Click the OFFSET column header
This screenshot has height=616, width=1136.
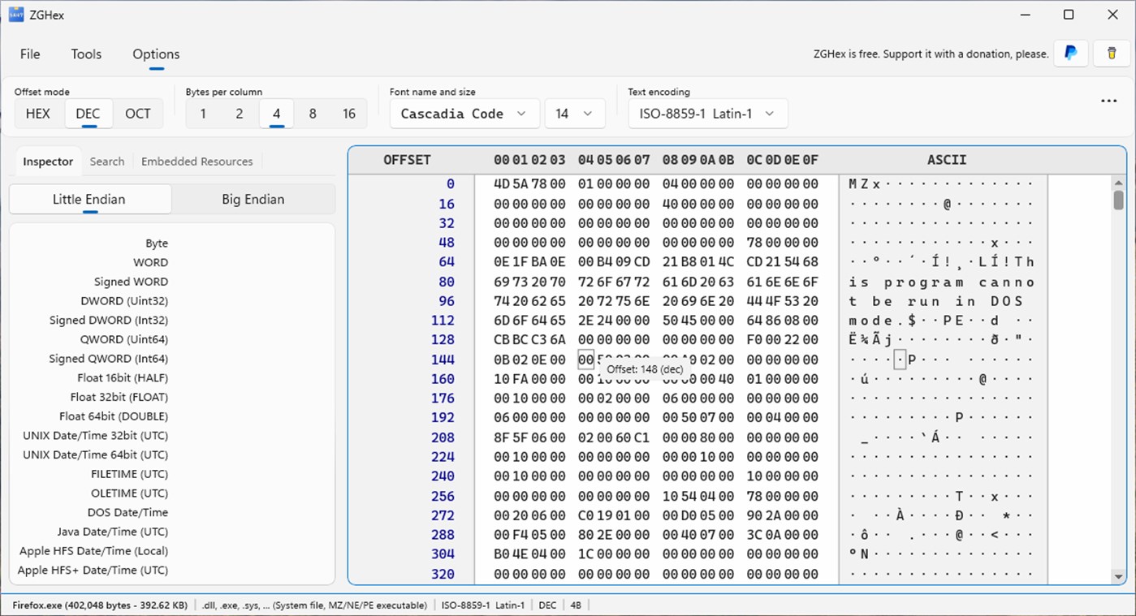click(x=407, y=160)
